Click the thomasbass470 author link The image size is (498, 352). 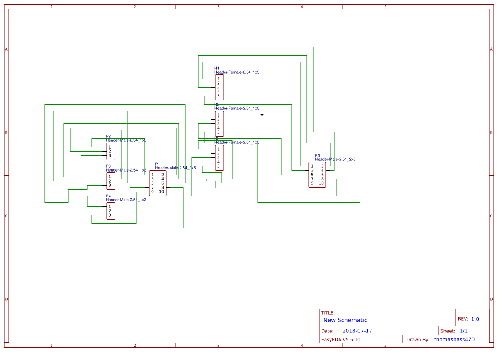[x=454, y=339]
